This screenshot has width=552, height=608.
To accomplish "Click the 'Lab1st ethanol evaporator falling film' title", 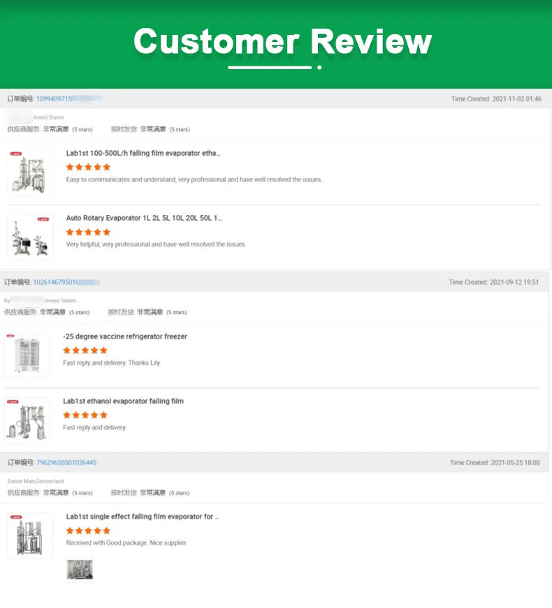I will (123, 401).
